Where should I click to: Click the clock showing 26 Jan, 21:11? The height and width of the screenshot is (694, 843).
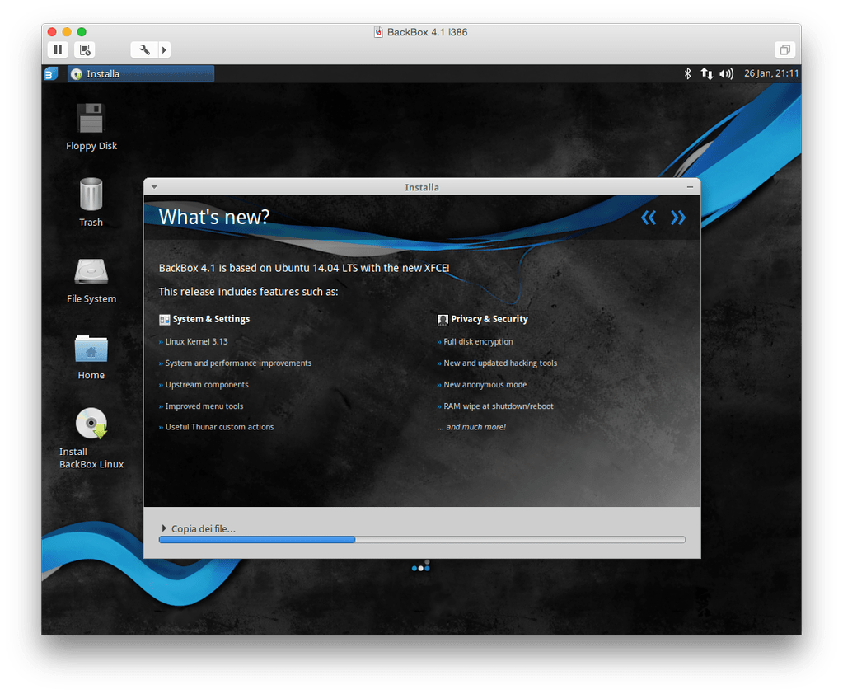pyautogui.click(x=771, y=73)
